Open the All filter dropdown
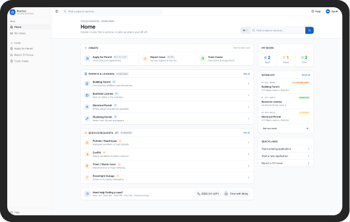This screenshot has width=350, height=222. pos(245,30)
